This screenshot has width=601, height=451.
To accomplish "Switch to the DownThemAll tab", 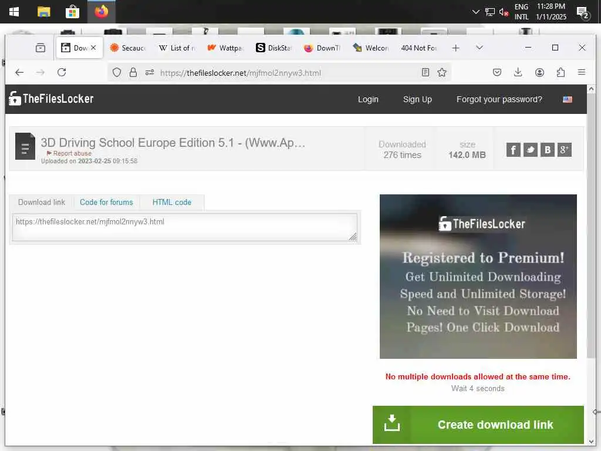I will (322, 48).
